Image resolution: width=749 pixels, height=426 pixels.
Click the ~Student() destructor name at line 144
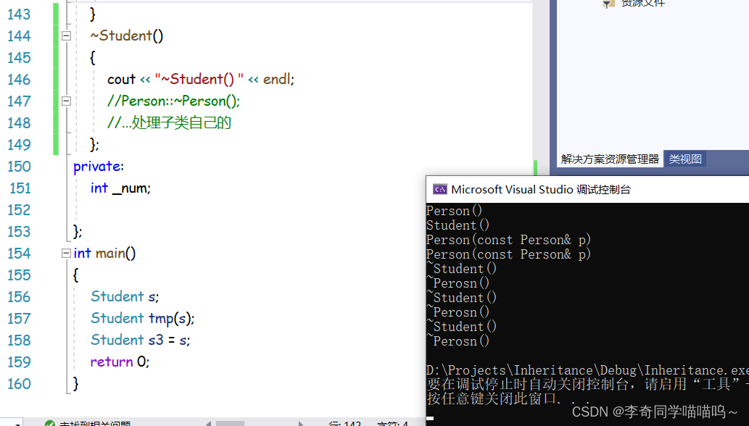click(x=127, y=35)
